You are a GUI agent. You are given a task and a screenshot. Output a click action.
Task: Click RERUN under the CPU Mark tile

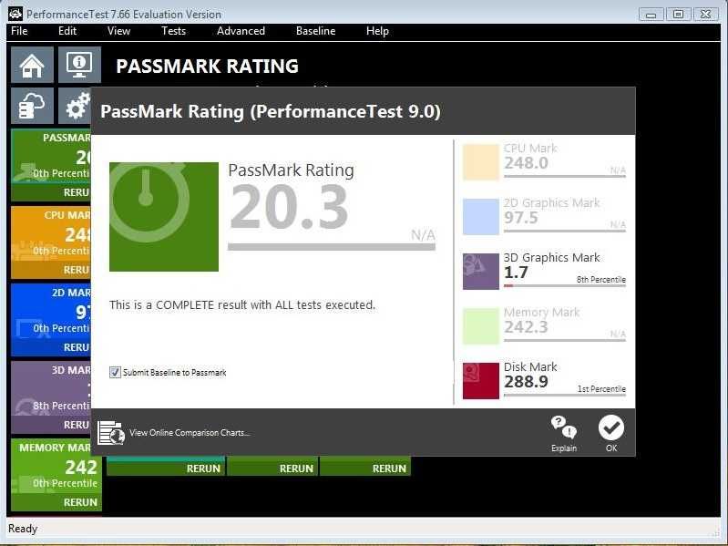pyautogui.click(x=51, y=270)
